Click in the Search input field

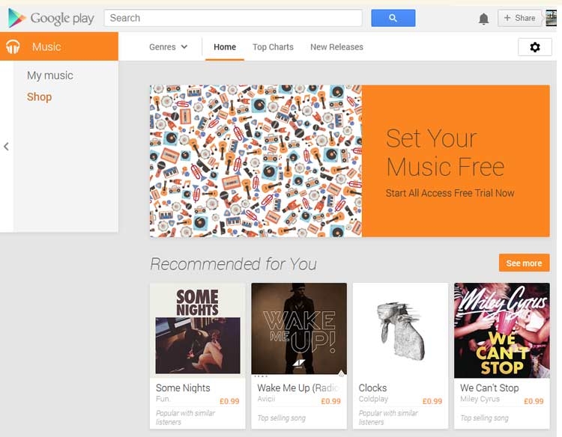point(232,18)
